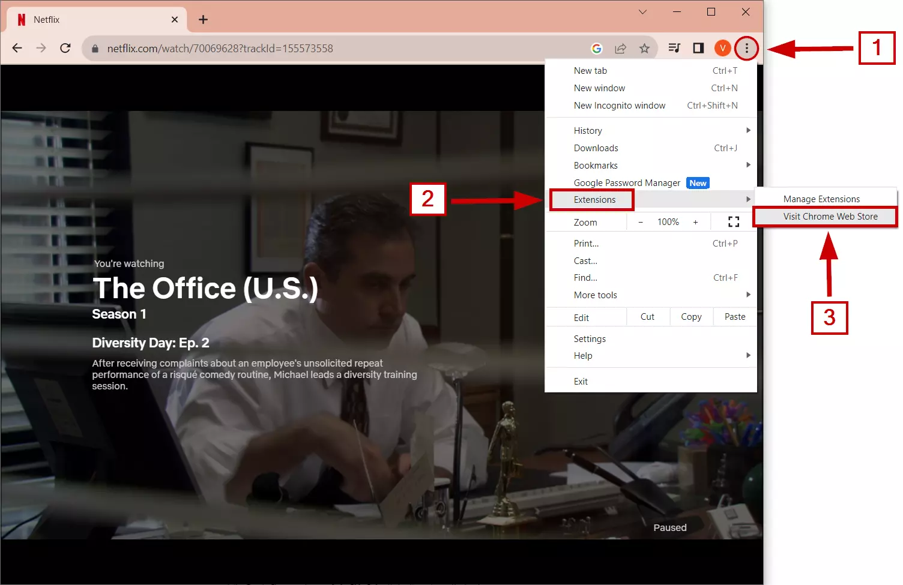Click the fullscreen icon in Zoom row

(733, 222)
